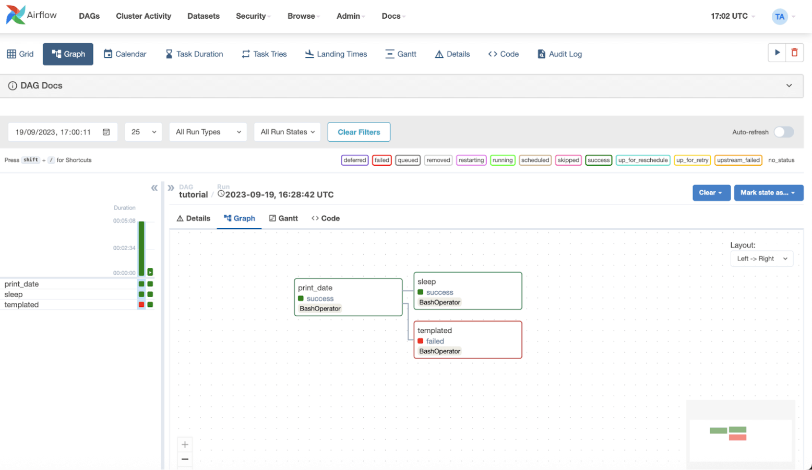
Task: Open the Mark state as dropdown button
Action: [x=768, y=192]
